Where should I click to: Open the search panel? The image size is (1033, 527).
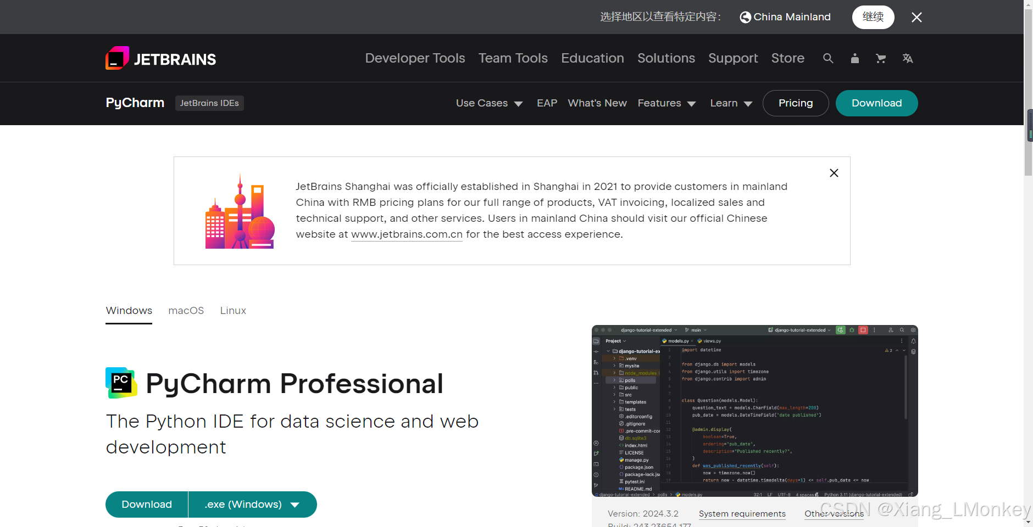828,58
